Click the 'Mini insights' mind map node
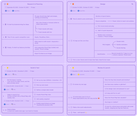The image size is (137, 116). coord(106,45)
